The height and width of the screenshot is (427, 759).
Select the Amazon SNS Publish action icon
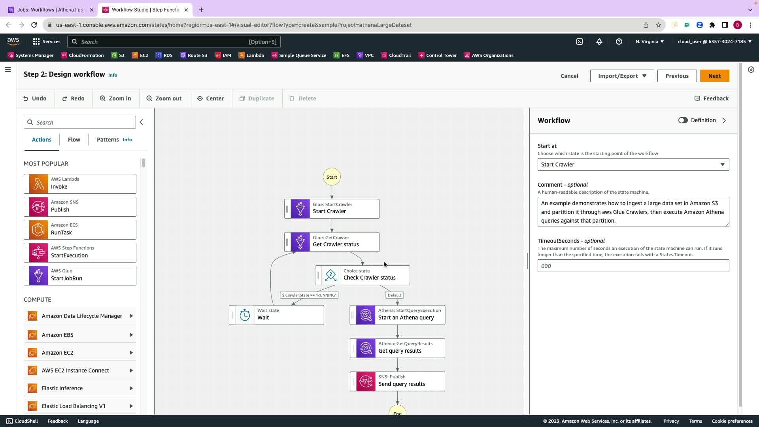(38, 207)
